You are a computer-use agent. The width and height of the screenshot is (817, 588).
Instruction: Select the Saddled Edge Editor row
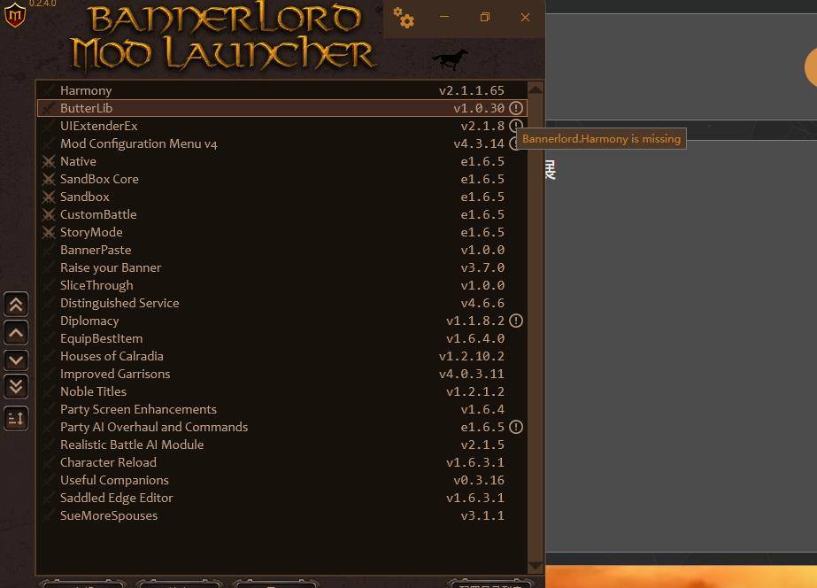pyautogui.click(x=281, y=498)
